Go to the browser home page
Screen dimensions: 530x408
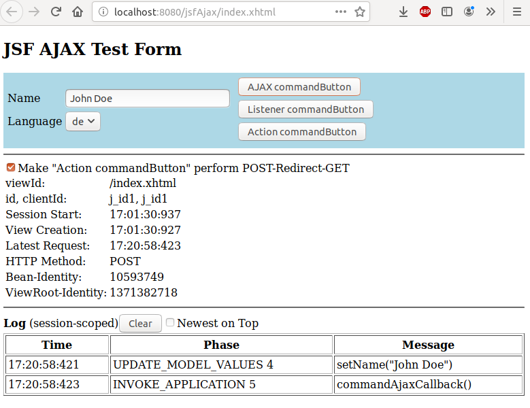tap(78, 12)
